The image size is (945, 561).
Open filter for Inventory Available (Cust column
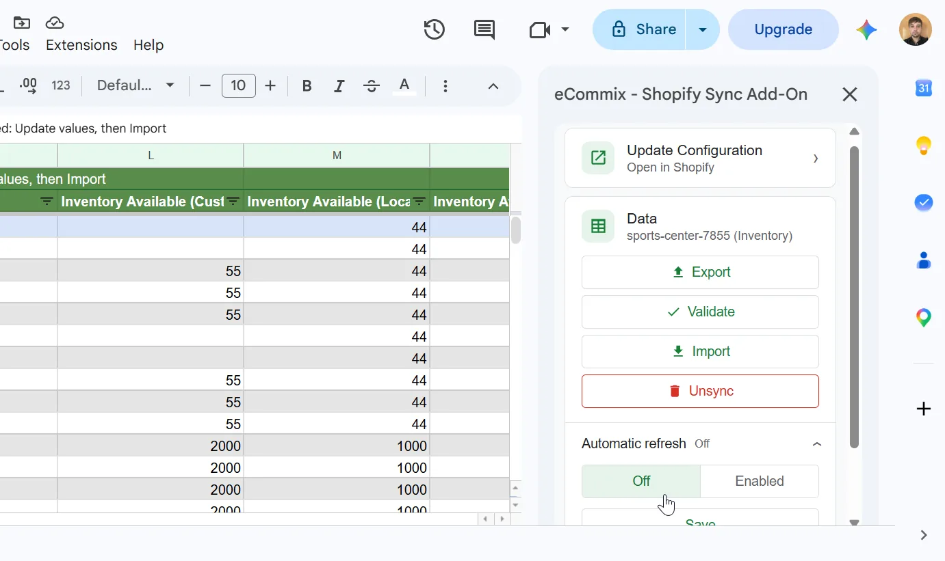coord(233,202)
